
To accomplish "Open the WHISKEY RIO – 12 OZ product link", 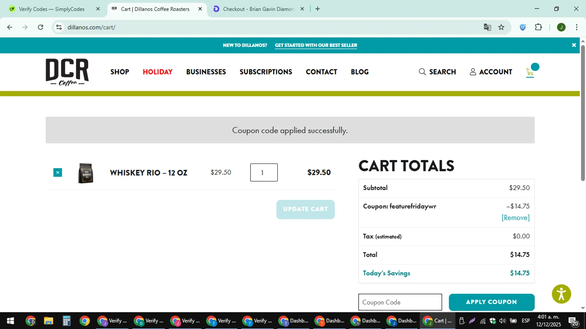I will point(148,173).
